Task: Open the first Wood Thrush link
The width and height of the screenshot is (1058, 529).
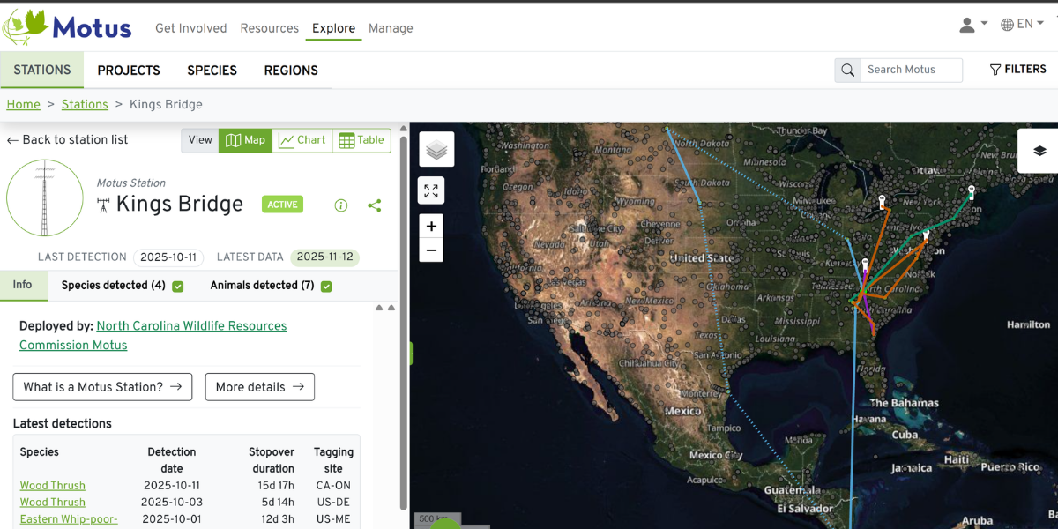Action: coord(53,486)
